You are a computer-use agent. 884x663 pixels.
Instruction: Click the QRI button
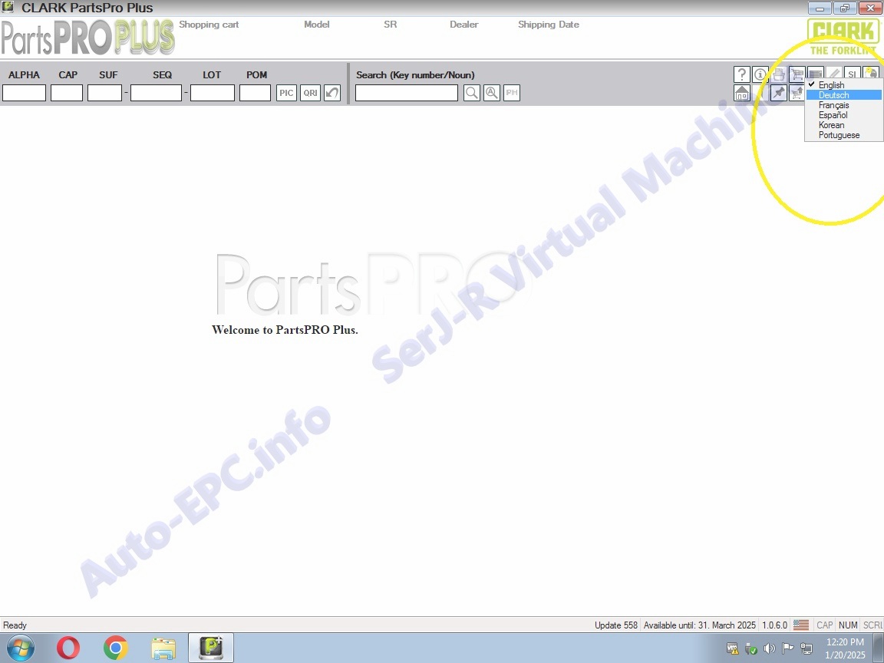click(311, 93)
